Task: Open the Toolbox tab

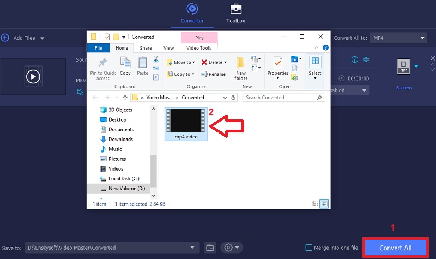Action: [x=235, y=13]
